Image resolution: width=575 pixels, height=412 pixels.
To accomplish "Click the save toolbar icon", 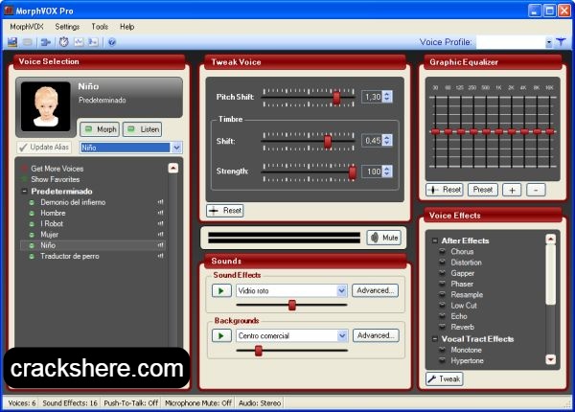I will tap(12, 42).
